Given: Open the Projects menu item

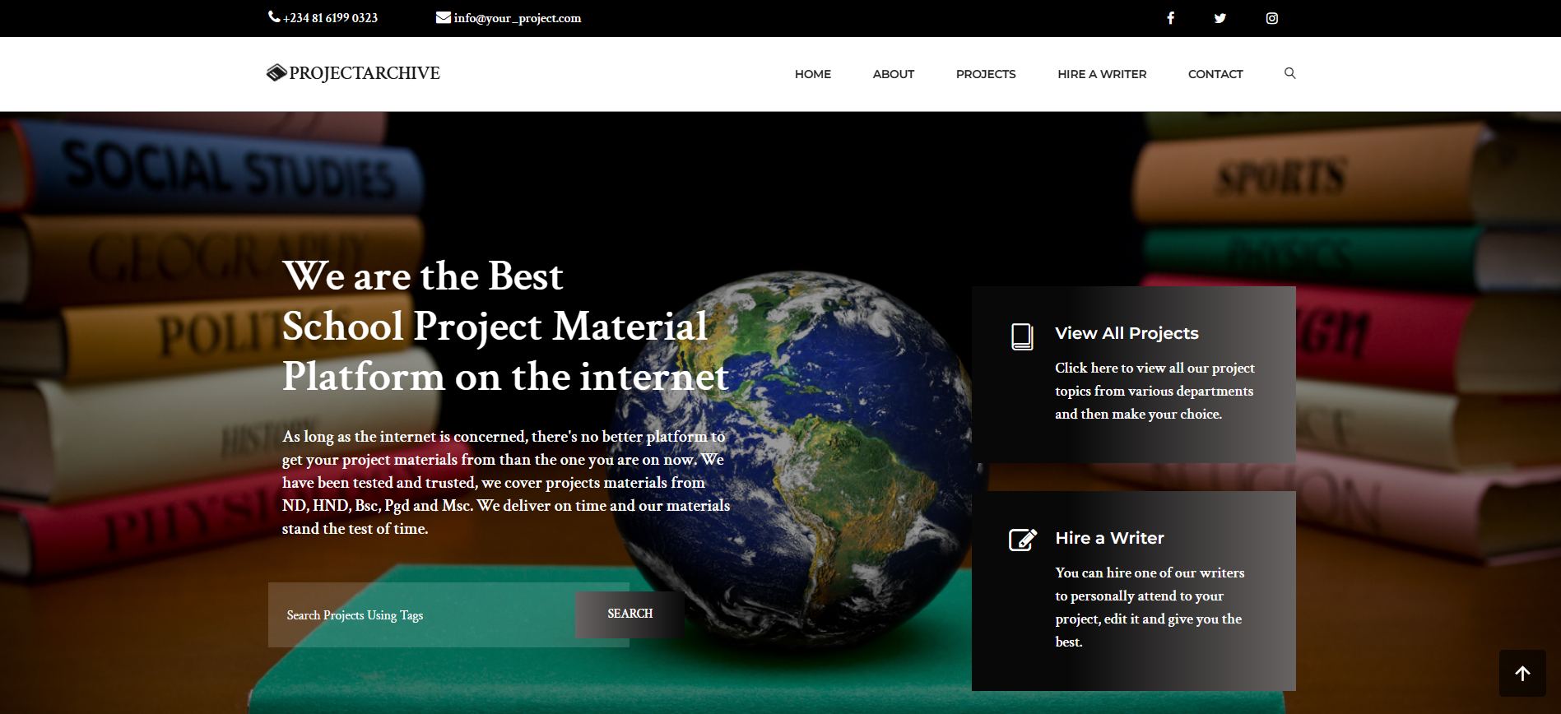Looking at the screenshot, I should coord(985,74).
